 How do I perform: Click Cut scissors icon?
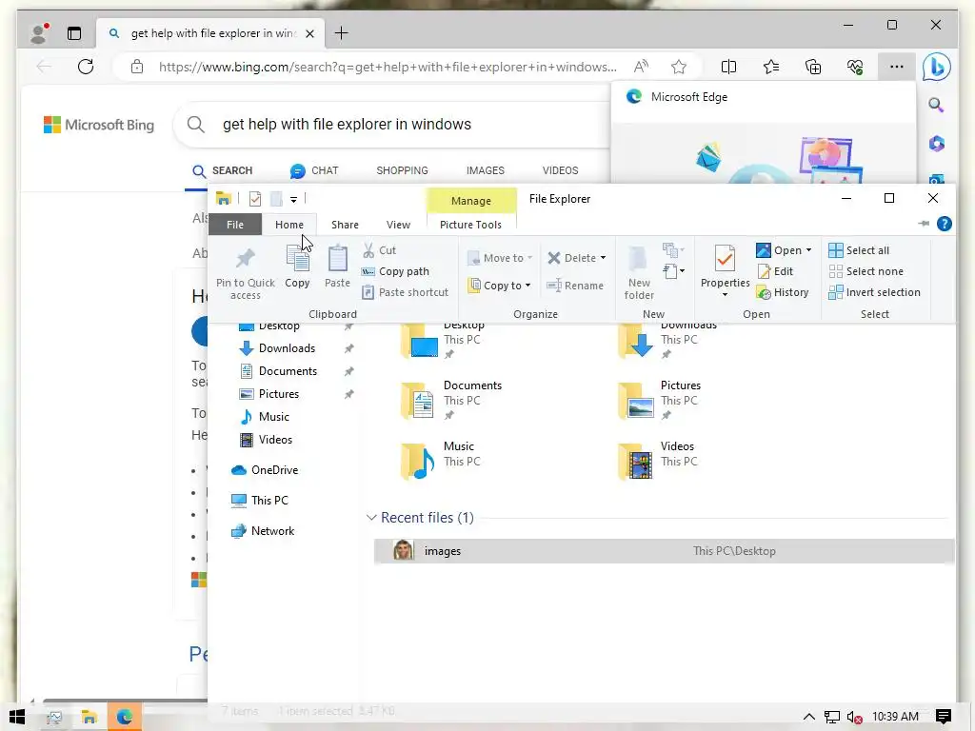point(368,250)
